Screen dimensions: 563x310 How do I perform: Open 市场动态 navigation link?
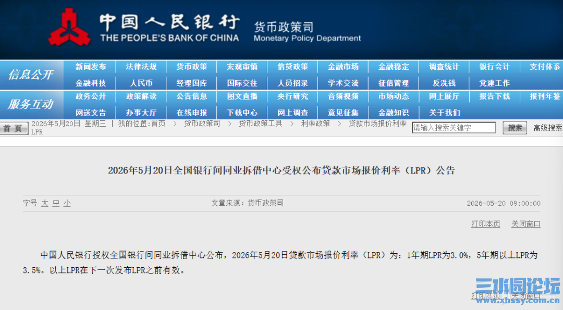(394, 96)
